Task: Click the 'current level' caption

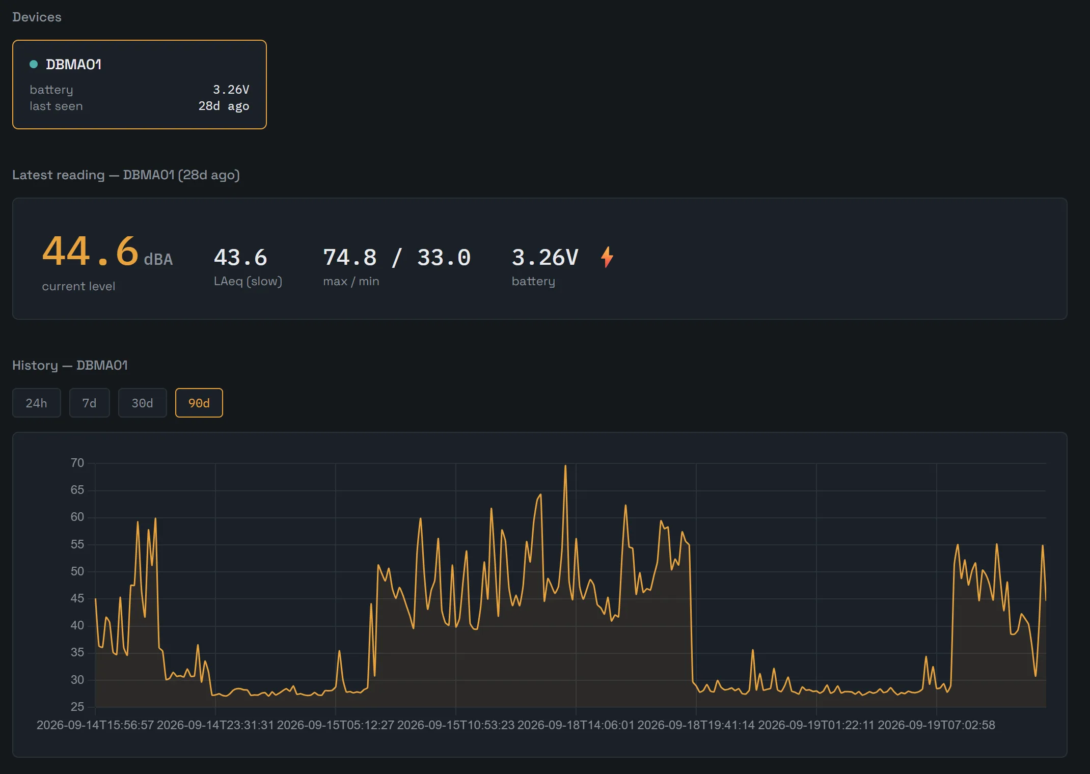Action: click(x=78, y=287)
